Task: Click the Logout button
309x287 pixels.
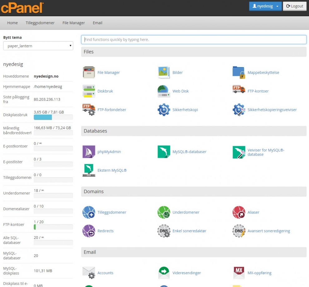Action: (x=295, y=6)
